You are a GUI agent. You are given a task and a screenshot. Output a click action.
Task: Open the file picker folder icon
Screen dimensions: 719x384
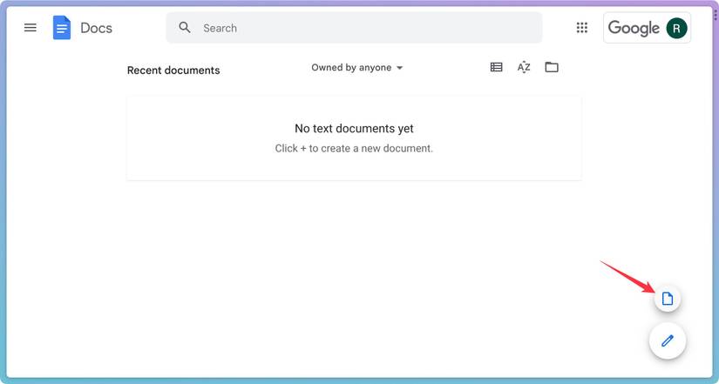pyautogui.click(x=552, y=67)
